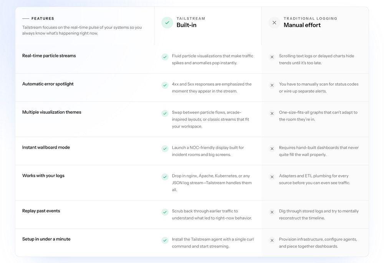Click X icon beside adapters and ETL plumbing

(272, 177)
